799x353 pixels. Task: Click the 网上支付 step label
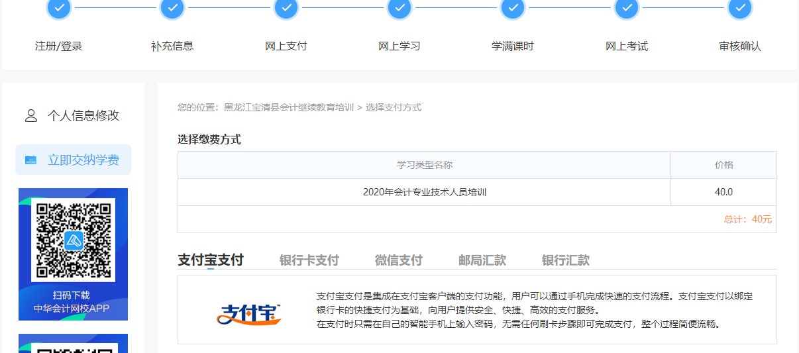click(x=286, y=46)
